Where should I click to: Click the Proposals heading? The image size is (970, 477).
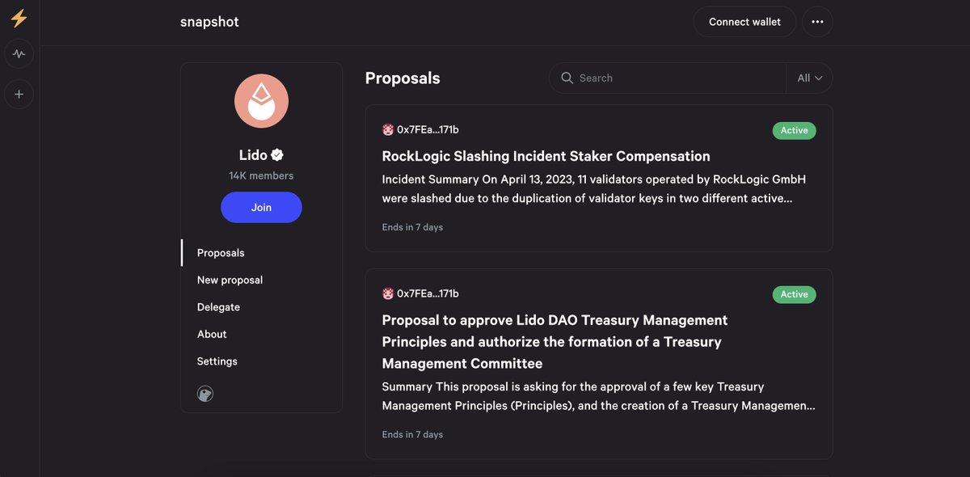[403, 78]
